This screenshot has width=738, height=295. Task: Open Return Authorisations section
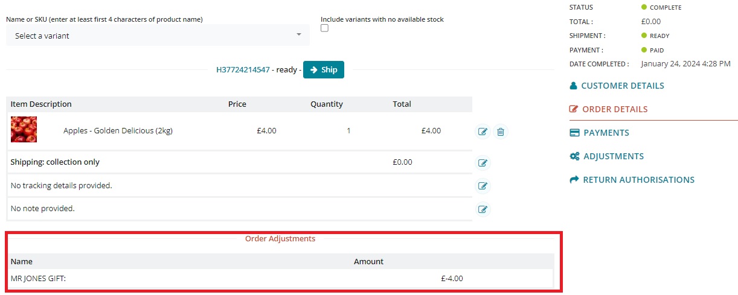pos(638,180)
